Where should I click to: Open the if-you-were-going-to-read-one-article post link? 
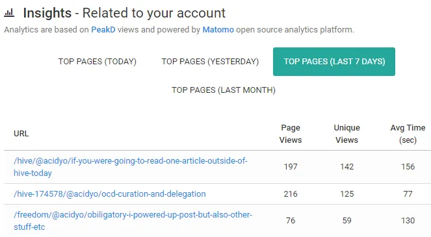pos(131,167)
